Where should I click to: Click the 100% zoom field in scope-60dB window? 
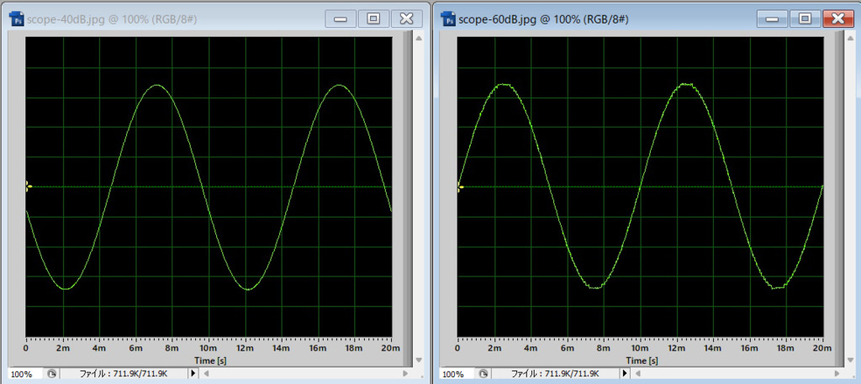[453, 374]
